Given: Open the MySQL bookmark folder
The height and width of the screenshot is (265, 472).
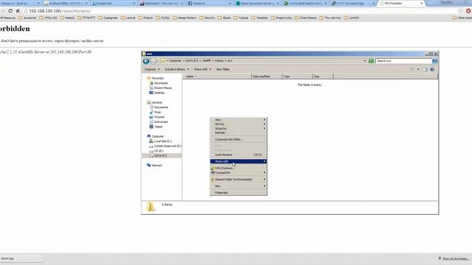Looking at the screenshot, I should (163, 18).
